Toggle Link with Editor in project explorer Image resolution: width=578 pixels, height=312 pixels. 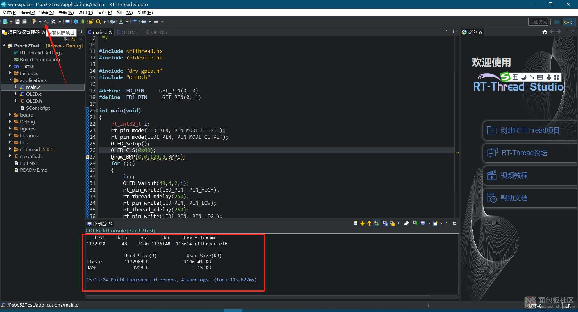click(73, 39)
